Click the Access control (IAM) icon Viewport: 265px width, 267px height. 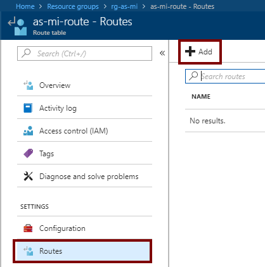(29, 131)
